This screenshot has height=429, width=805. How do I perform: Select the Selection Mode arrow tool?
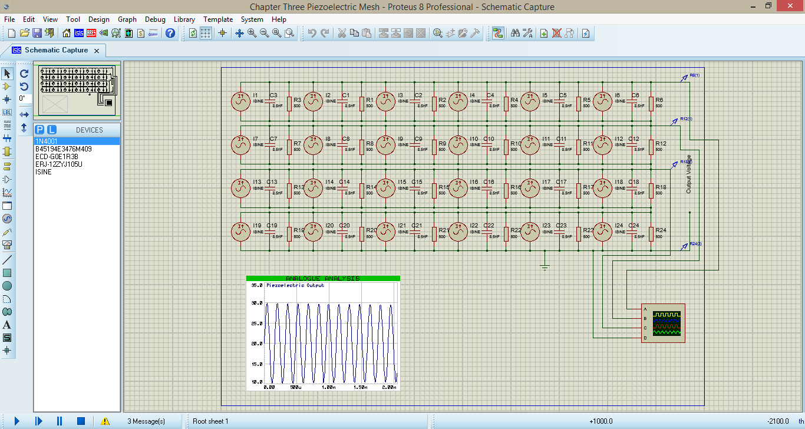[7, 74]
